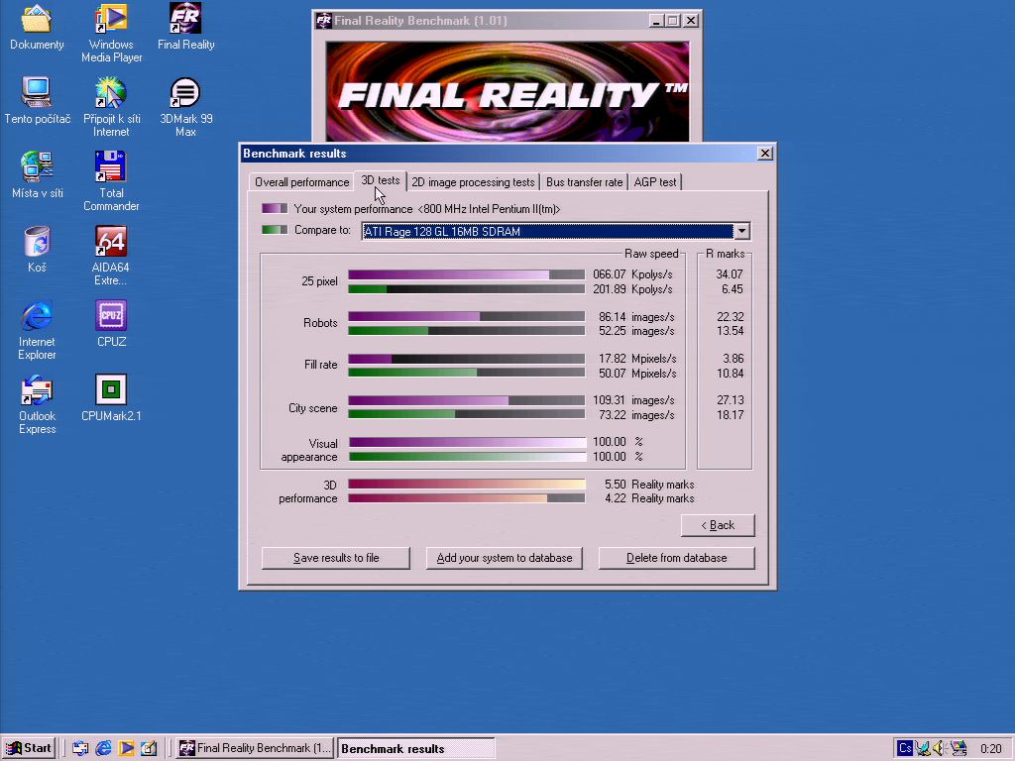Switch to the Overall performance tab
This screenshot has height=761, width=1015.
pos(301,182)
